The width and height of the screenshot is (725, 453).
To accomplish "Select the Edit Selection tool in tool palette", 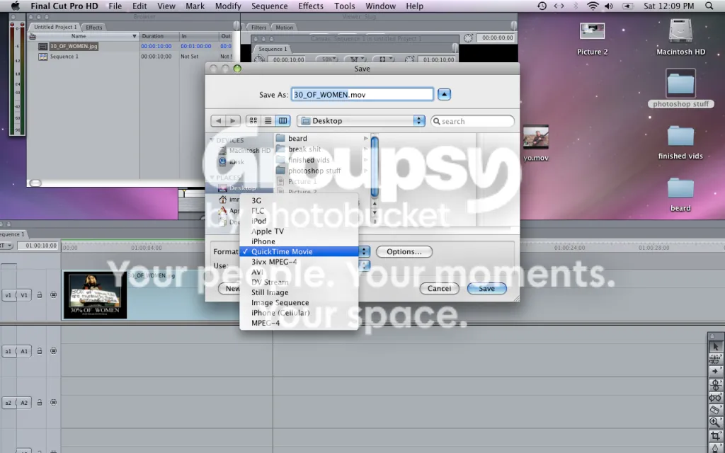I will coord(715,359).
